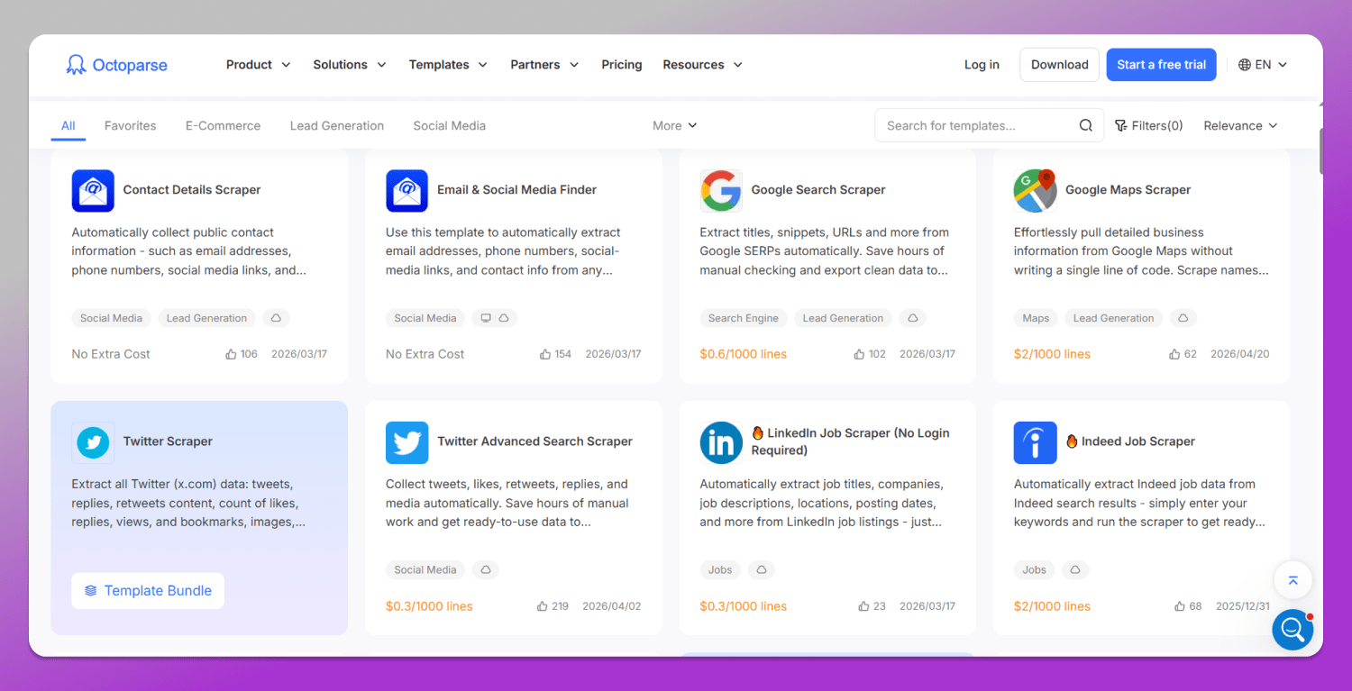Expand the More categories dropdown
The image size is (1352, 691).
(x=675, y=126)
